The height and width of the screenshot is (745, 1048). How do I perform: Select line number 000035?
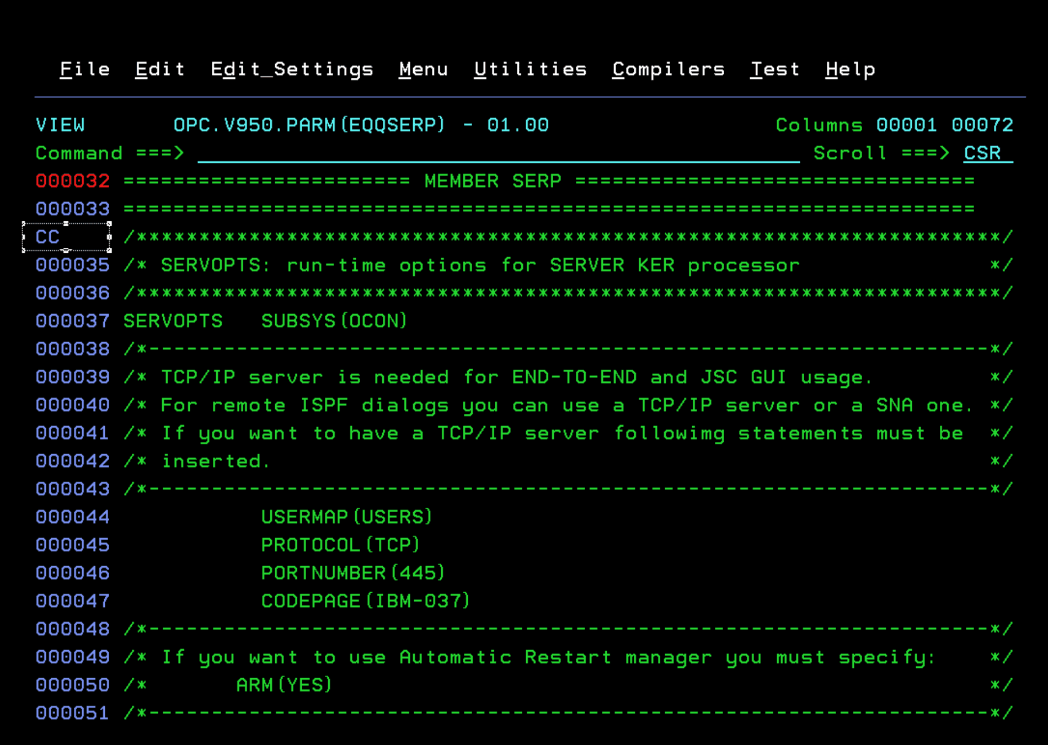click(x=73, y=265)
